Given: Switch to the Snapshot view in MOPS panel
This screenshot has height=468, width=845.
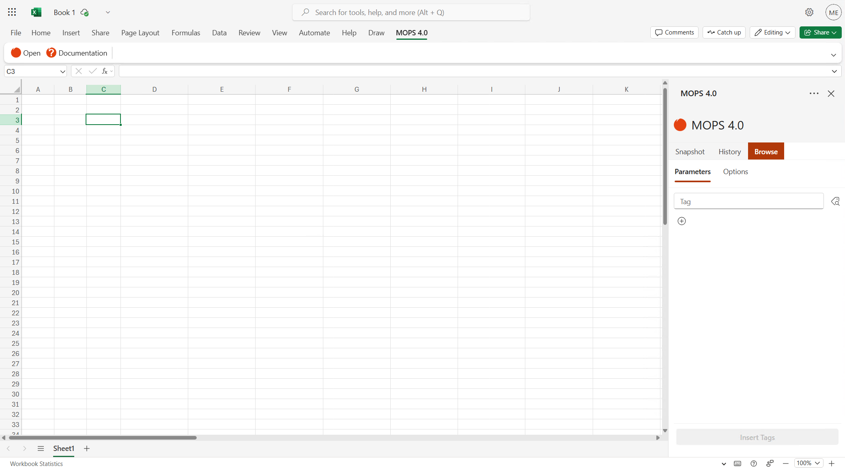Looking at the screenshot, I should coord(690,151).
